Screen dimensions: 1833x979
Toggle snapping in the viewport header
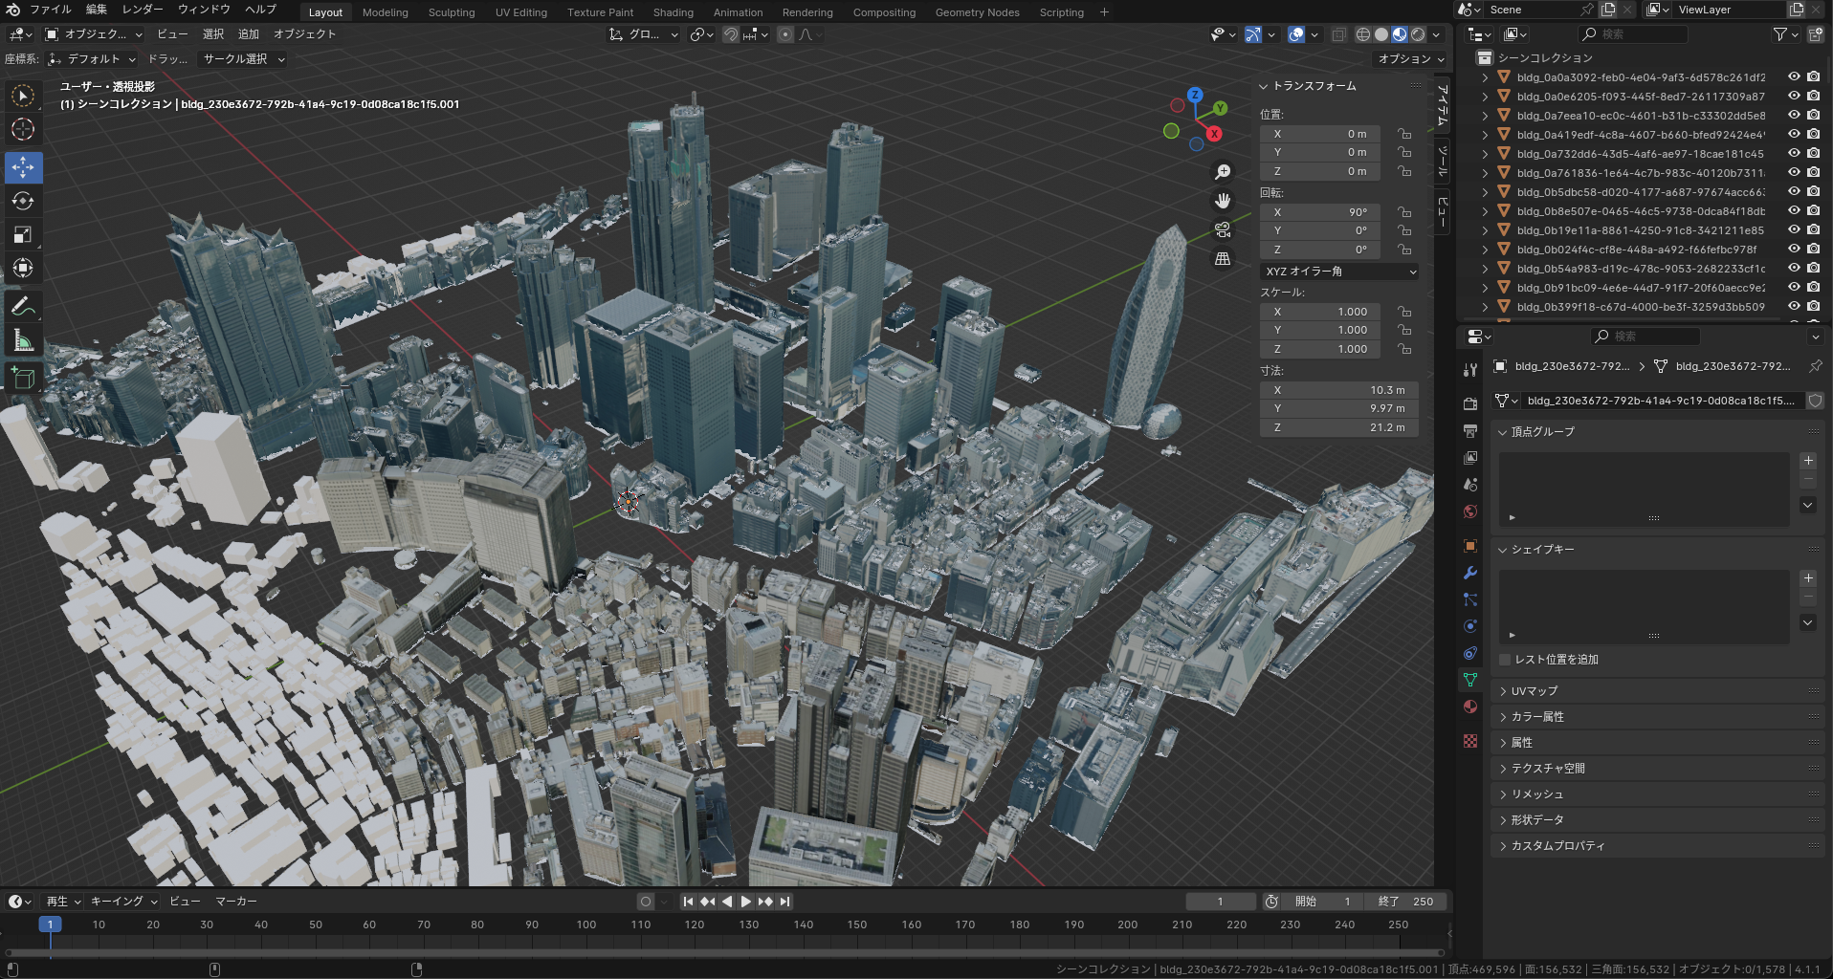tap(731, 34)
